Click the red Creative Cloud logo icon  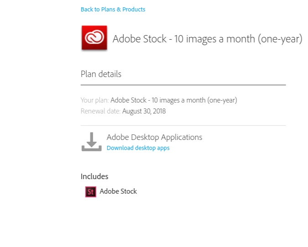click(94, 38)
